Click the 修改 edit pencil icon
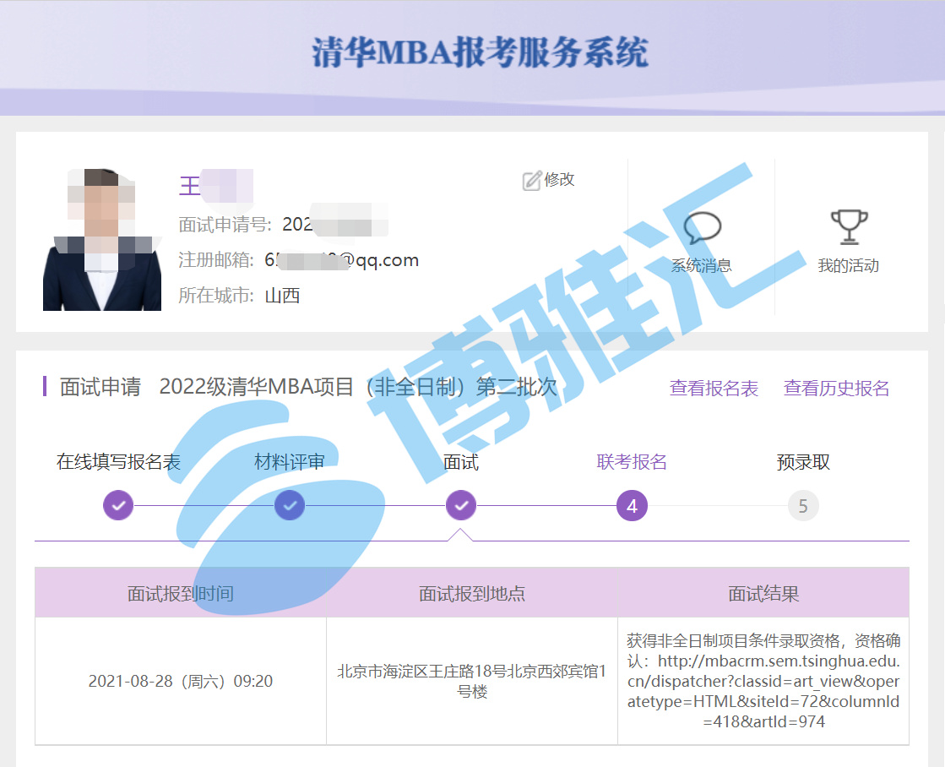945x767 pixels. [531, 180]
